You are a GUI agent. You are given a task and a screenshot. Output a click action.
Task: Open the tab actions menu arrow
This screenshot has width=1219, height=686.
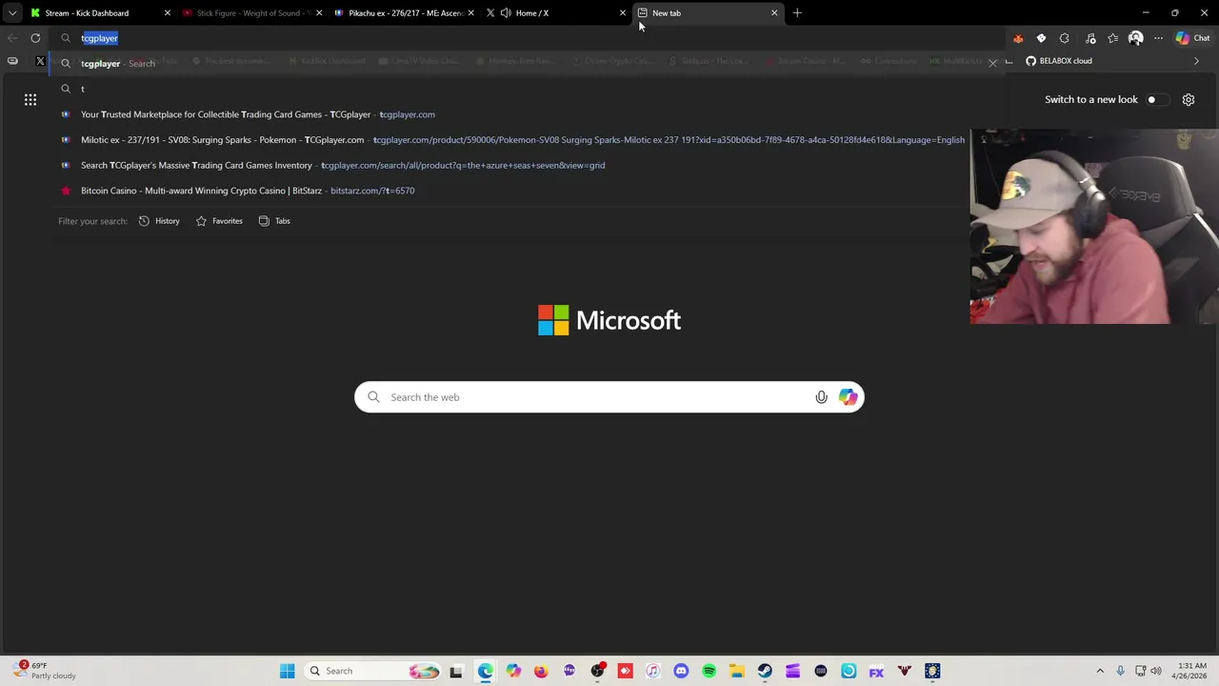pyautogui.click(x=11, y=13)
